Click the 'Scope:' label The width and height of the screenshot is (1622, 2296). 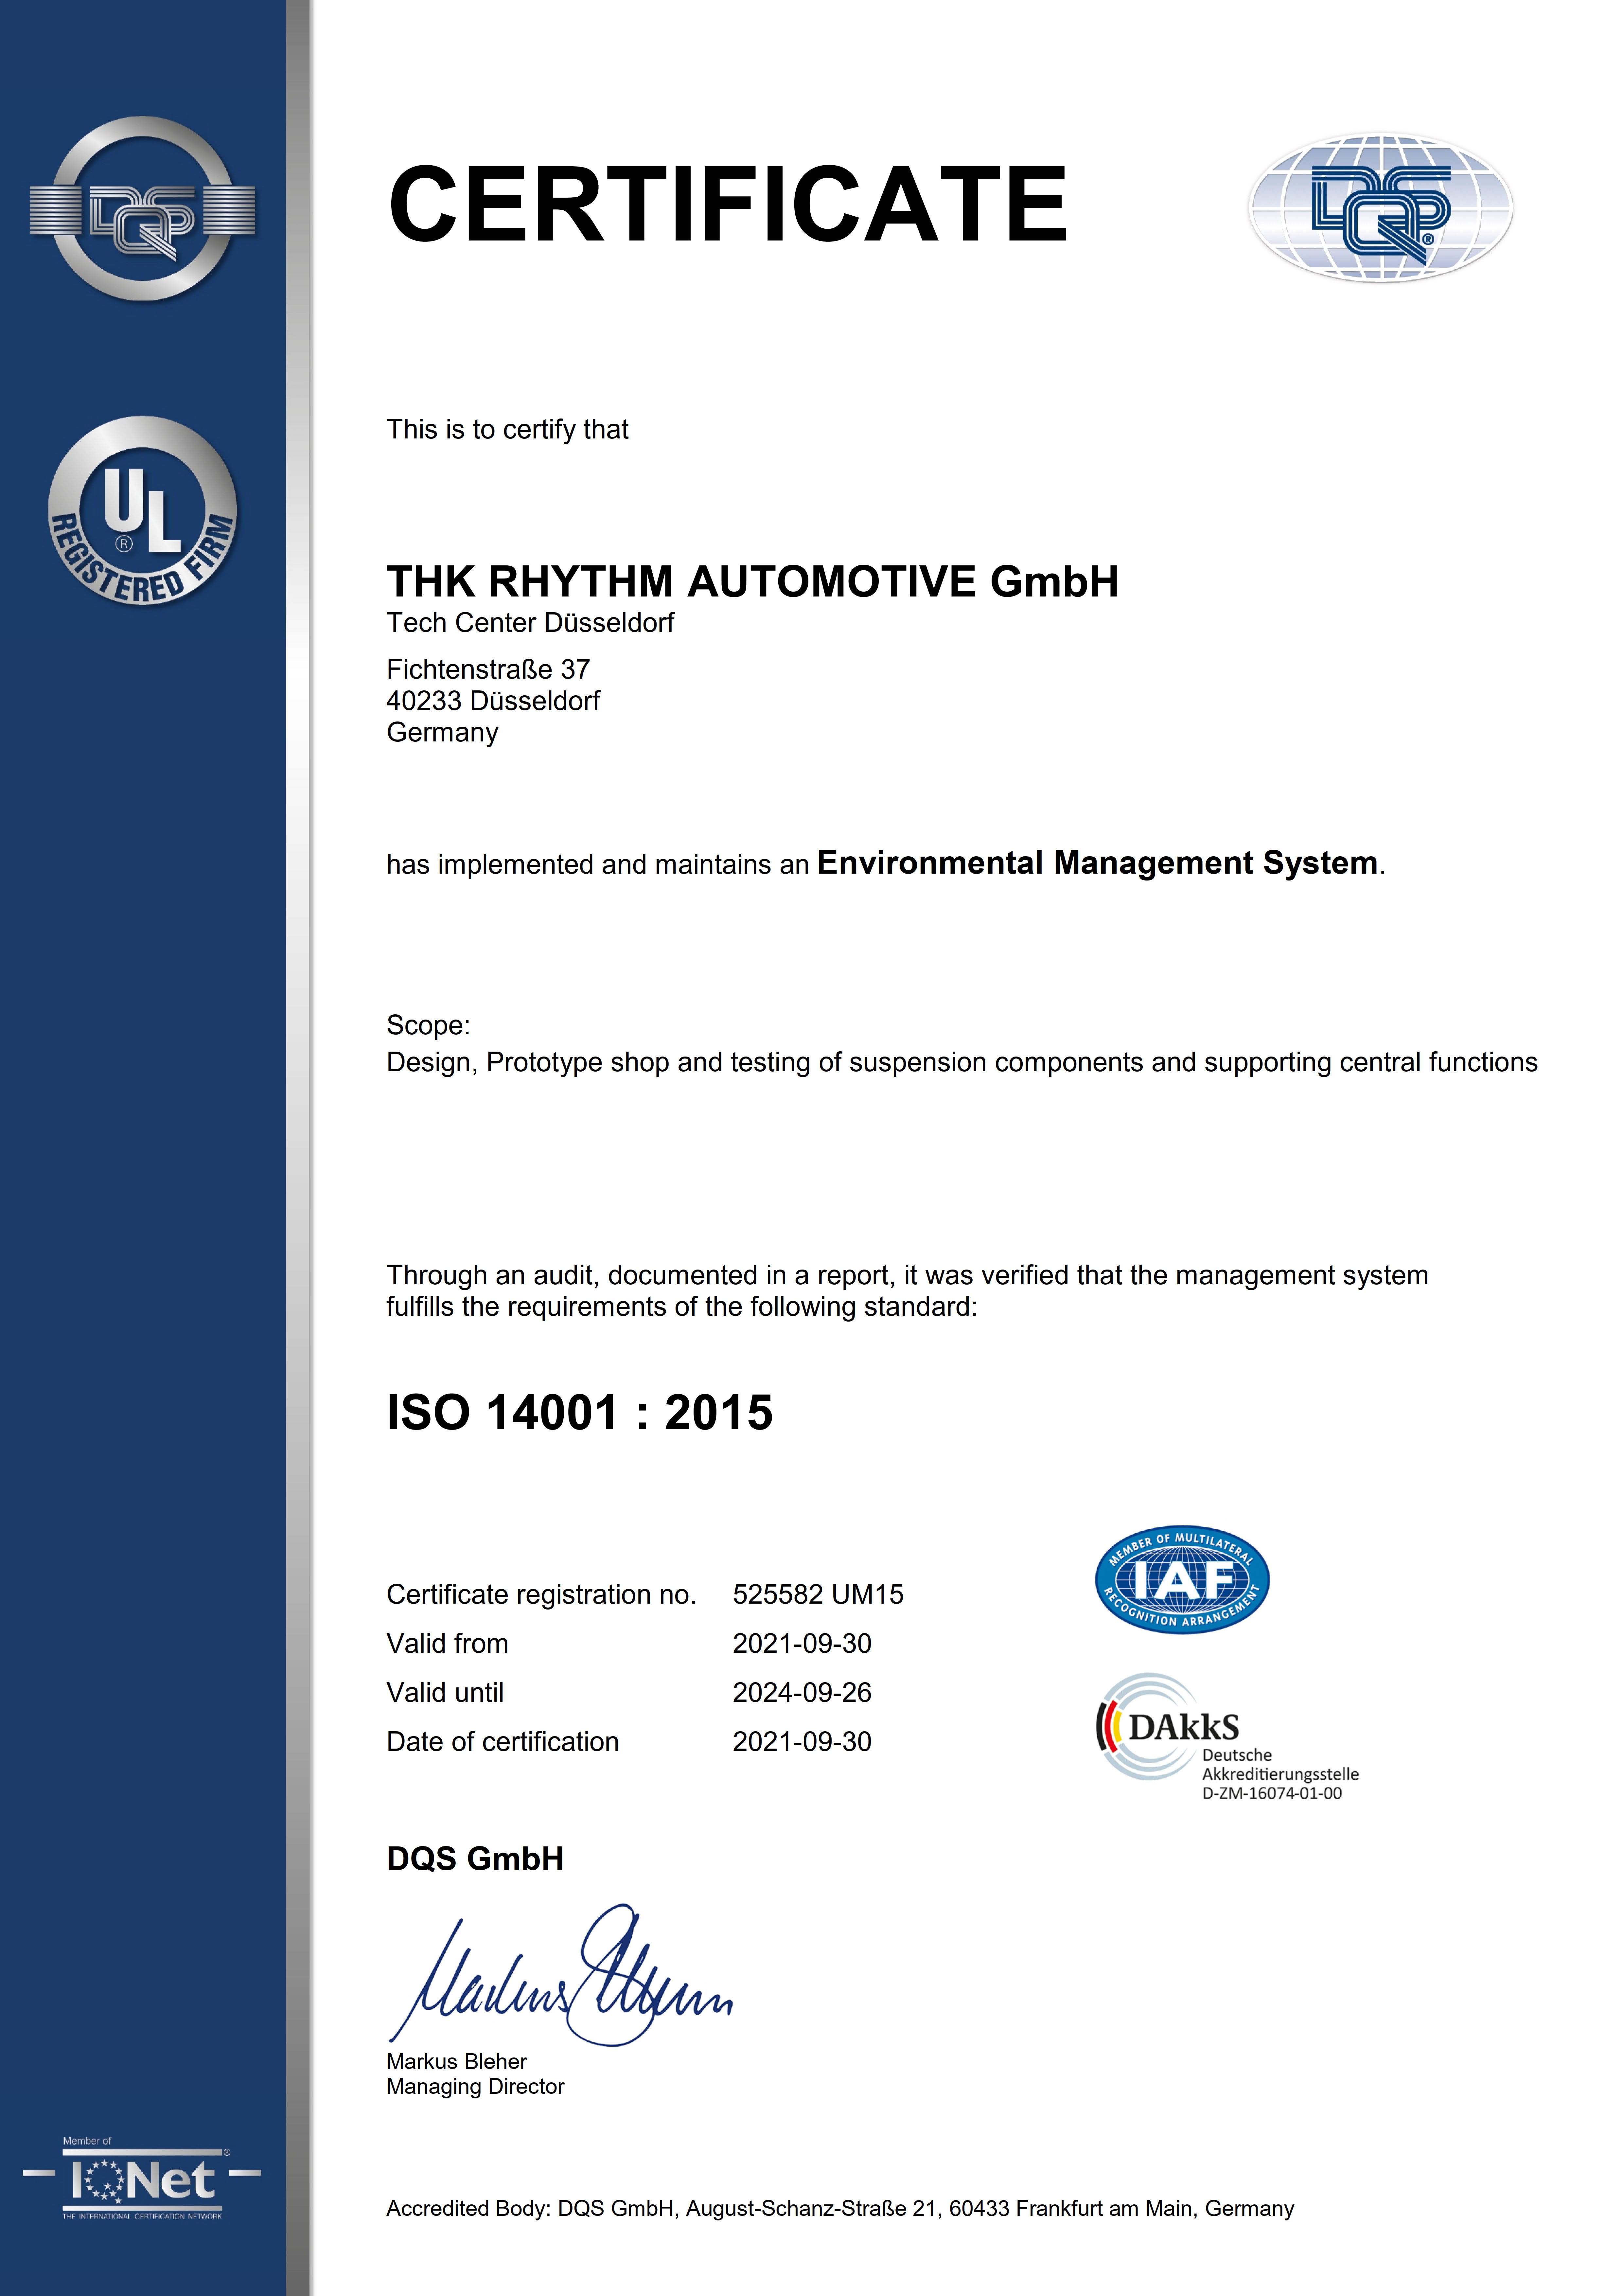coord(428,1026)
